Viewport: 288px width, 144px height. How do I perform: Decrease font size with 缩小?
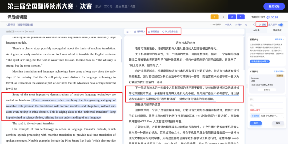pyautogui.click(x=238, y=25)
